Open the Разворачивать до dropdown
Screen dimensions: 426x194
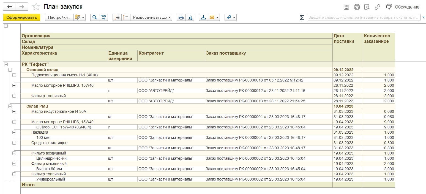pyautogui.click(x=151, y=17)
